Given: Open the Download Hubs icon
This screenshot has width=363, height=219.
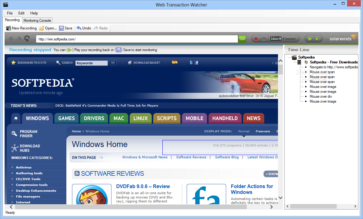Looking at the screenshot, I should click(x=15, y=148).
